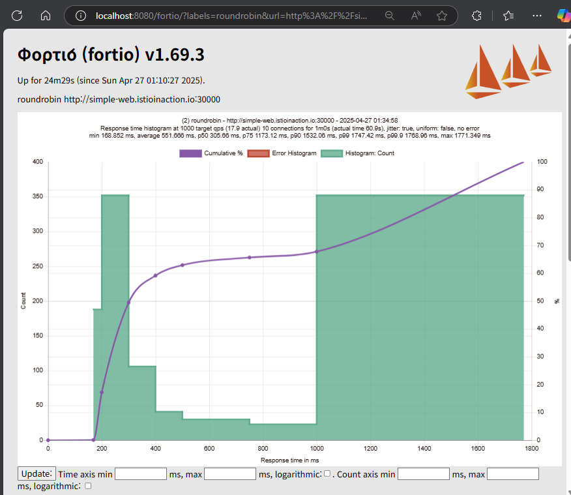Click 'Histogram: Count' legend label
The height and width of the screenshot is (495, 571).
coord(370,153)
